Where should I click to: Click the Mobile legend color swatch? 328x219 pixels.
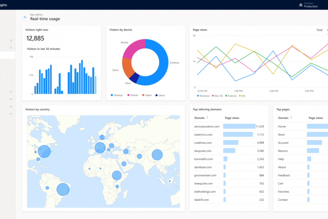click(x=129, y=95)
